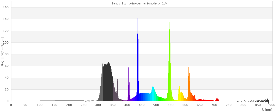
Task: Click the x-axis label λ [nm]
Action: point(267,109)
